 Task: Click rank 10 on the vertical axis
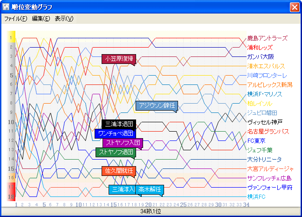[11, 122]
